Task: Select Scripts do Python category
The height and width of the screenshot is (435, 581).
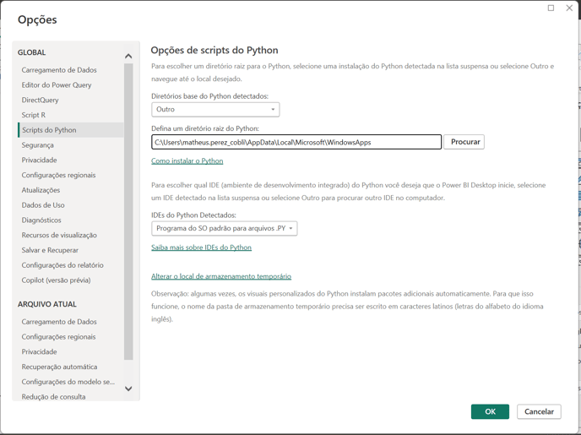Action: point(70,130)
